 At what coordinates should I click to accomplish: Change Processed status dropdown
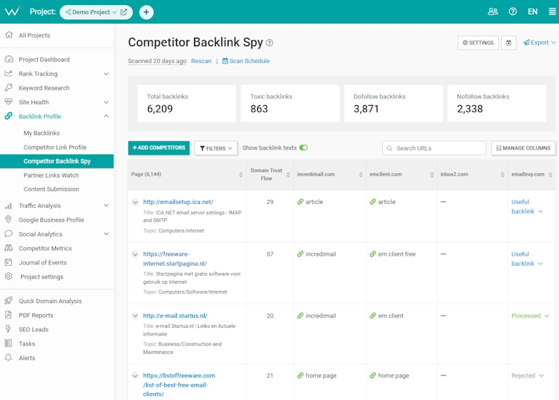tap(530, 316)
